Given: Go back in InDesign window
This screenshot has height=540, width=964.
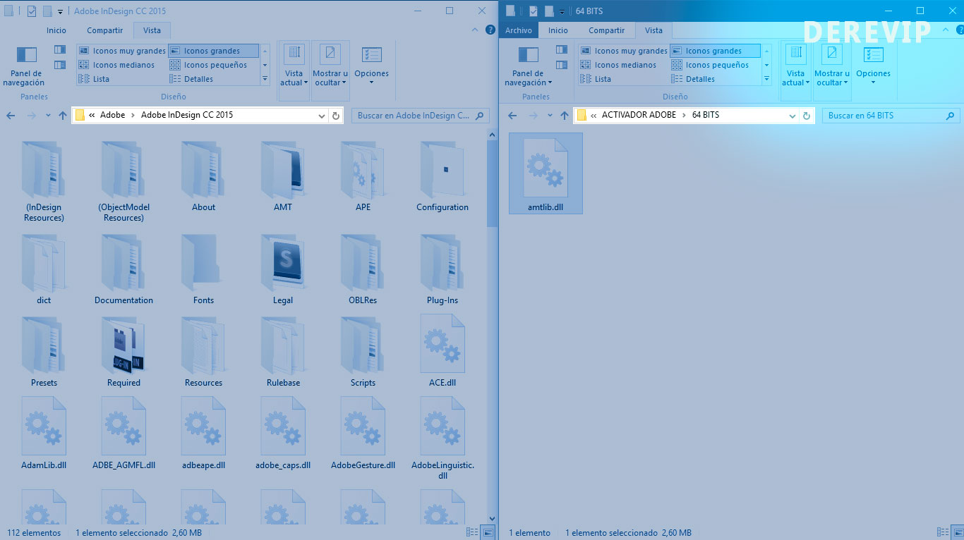Looking at the screenshot, I should click(11, 116).
